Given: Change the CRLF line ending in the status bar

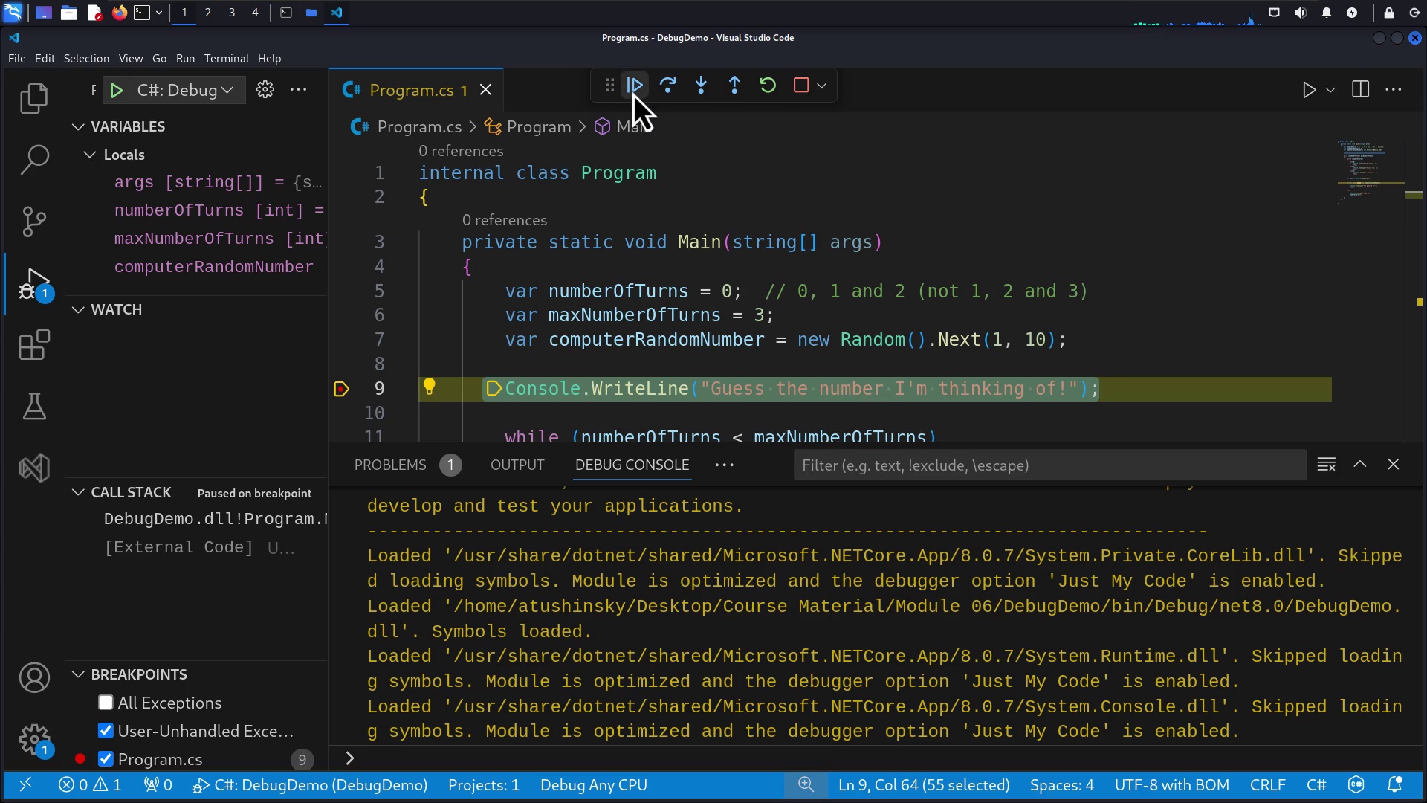Looking at the screenshot, I should [x=1268, y=786].
